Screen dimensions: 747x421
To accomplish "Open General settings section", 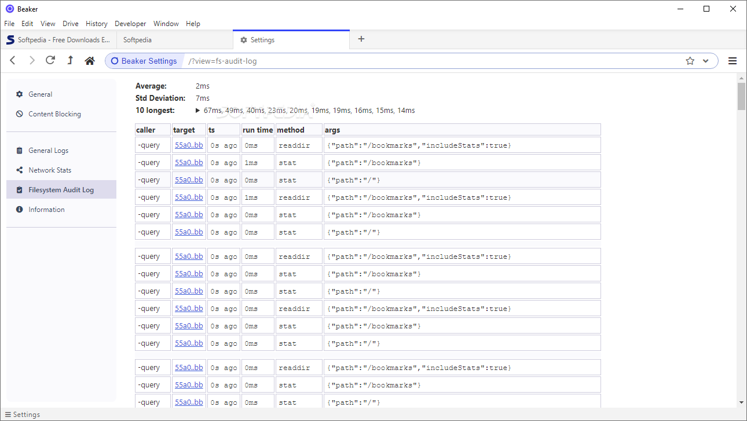I will (61, 94).
